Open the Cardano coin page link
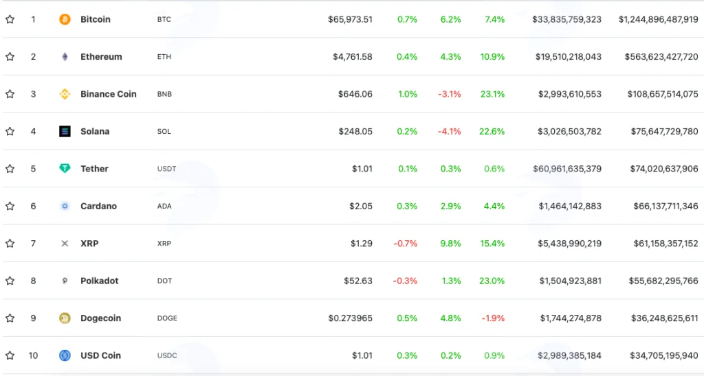The height and width of the screenshot is (376, 704). point(98,206)
